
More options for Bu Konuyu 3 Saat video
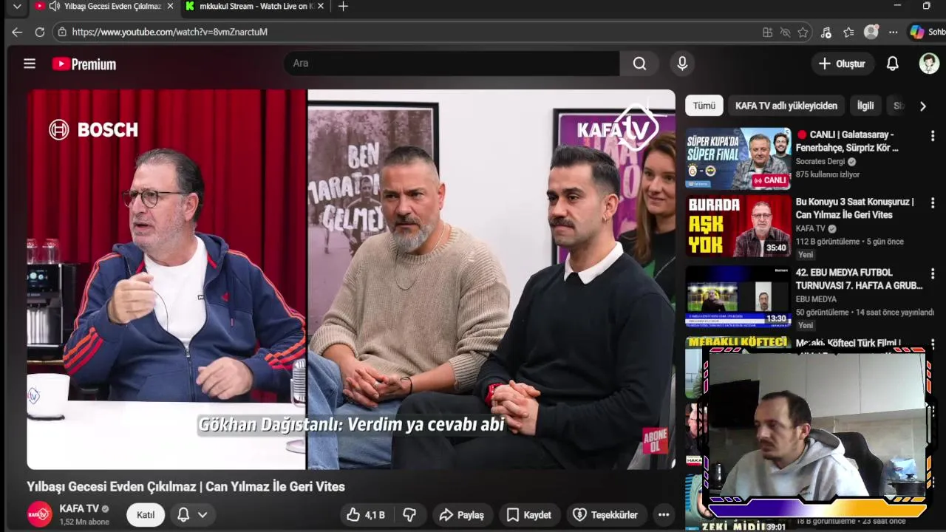[933, 203]
